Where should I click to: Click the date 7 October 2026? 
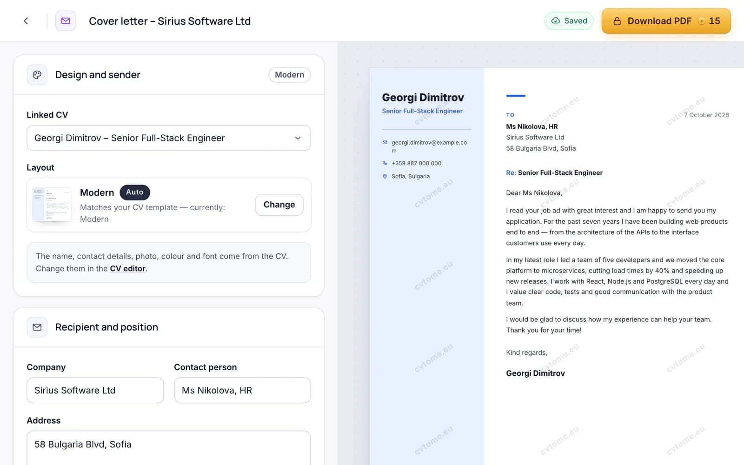click(x=706, y=115)
